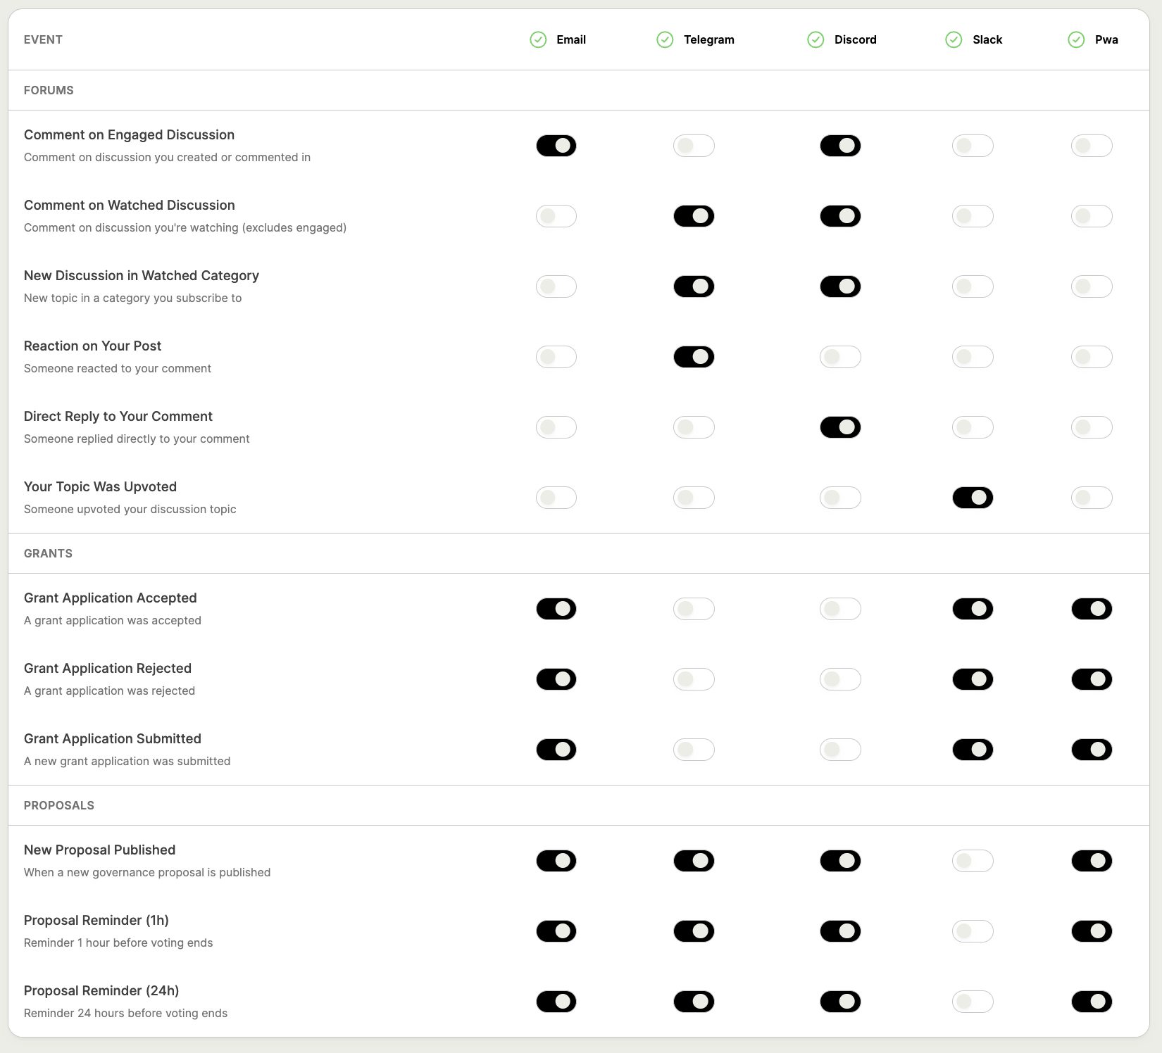Disable Discord for Direct Reply to Your Comment
Image resolution: width=1162 pixels, height=1053 pixels.
840,427
